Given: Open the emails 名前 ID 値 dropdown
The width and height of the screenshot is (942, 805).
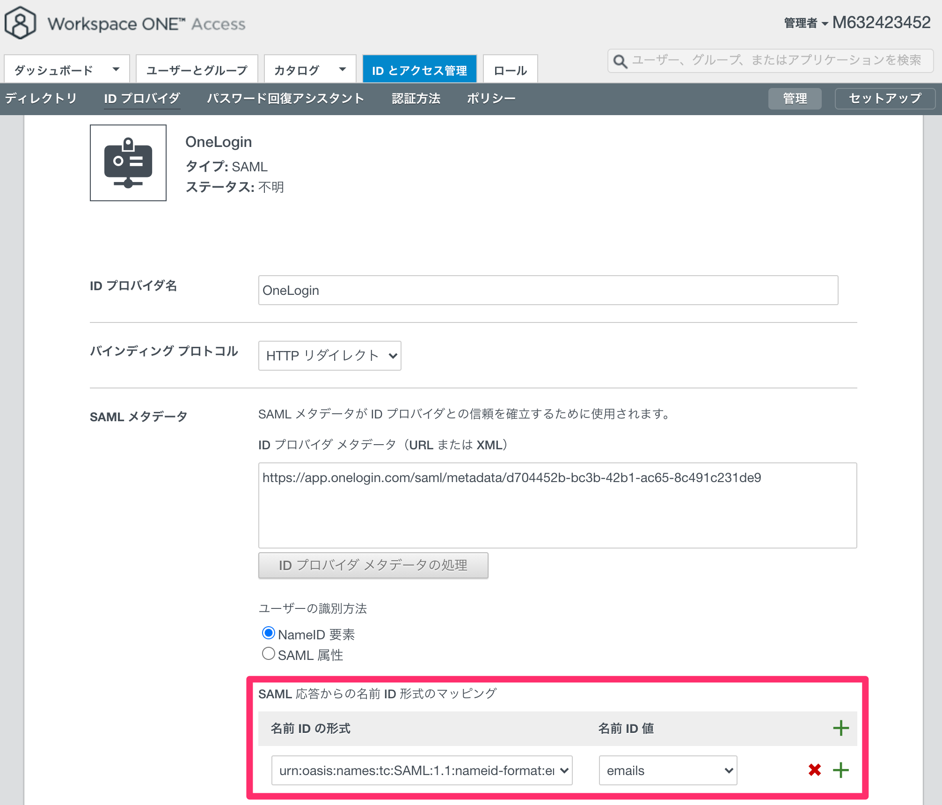Looking at the screenshot, I should click(668, 770).
